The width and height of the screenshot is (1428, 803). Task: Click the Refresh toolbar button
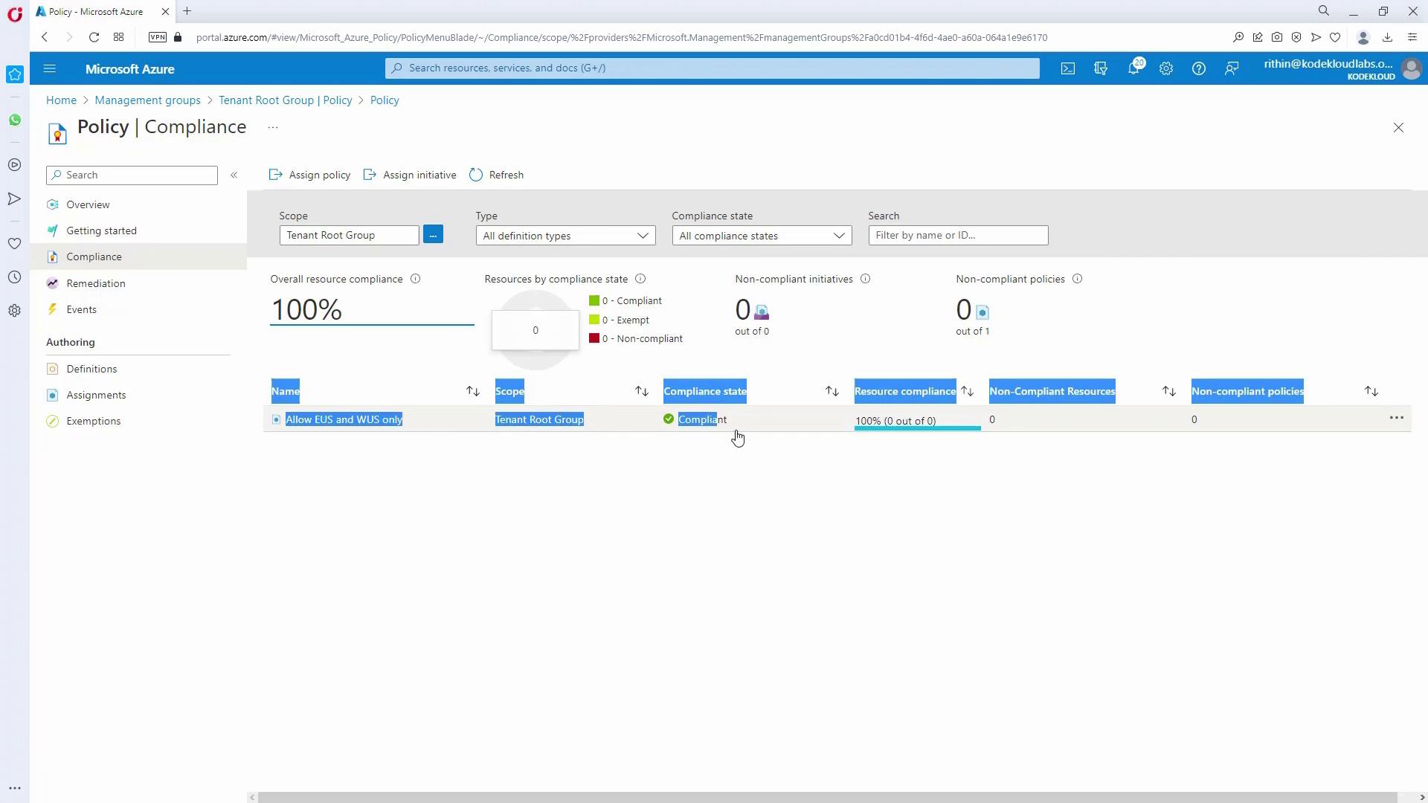pyautogui.click(x=496, y=175)
